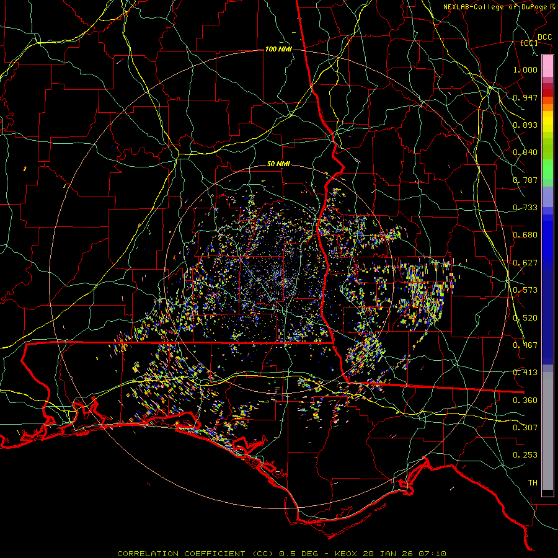The width and height of the screenshot is (558, 558).
Task: Select the 1.000 scale value
Action: [x=525, y=69]
